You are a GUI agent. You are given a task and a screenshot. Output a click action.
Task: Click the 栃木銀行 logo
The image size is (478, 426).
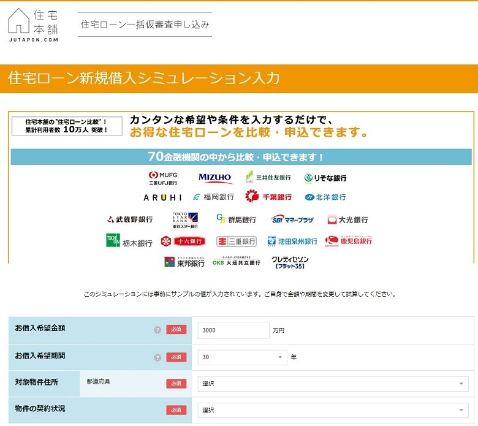[x=129, y=241]
